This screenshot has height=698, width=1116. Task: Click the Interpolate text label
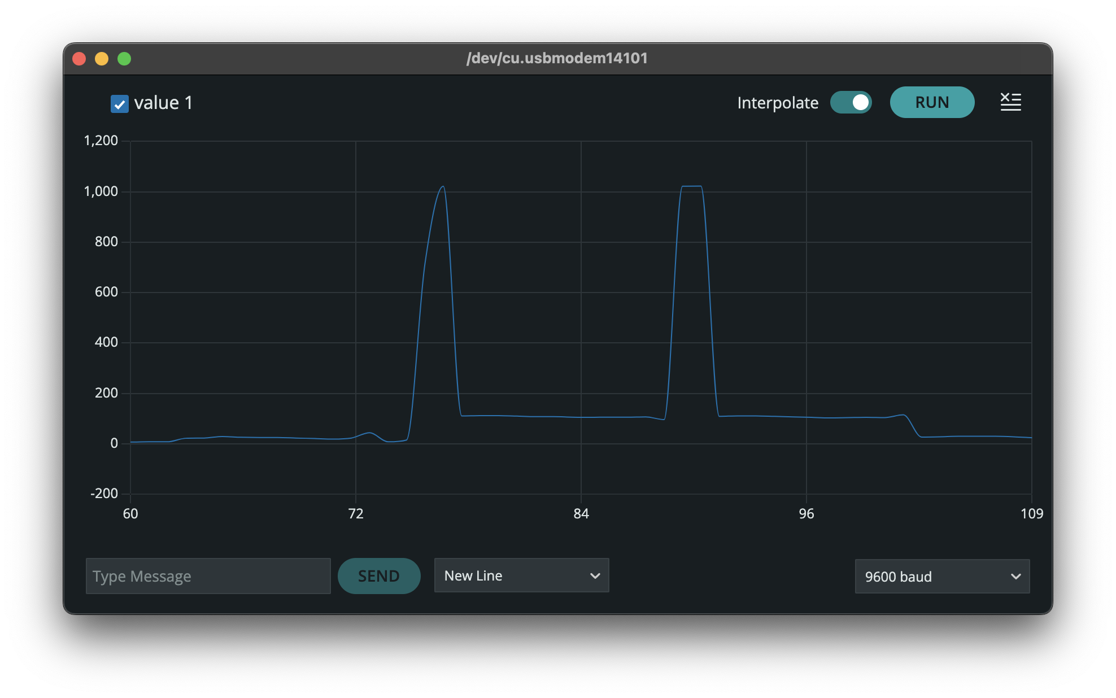777,103
